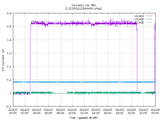
Task: Click the 0.1 y-axis tick label
Action: point(9,80)
